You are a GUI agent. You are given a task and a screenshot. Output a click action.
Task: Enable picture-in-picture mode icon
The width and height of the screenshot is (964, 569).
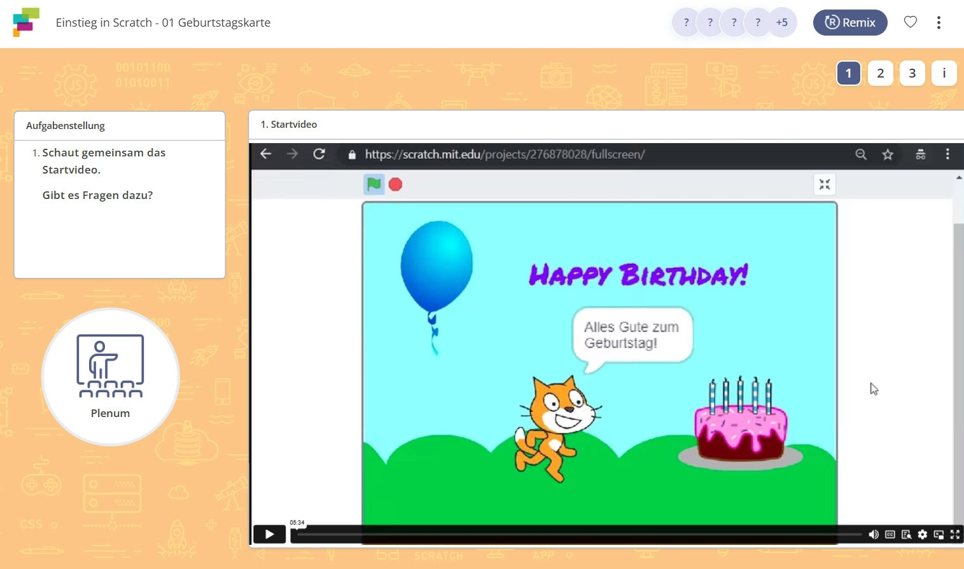(x=939, y=535)
